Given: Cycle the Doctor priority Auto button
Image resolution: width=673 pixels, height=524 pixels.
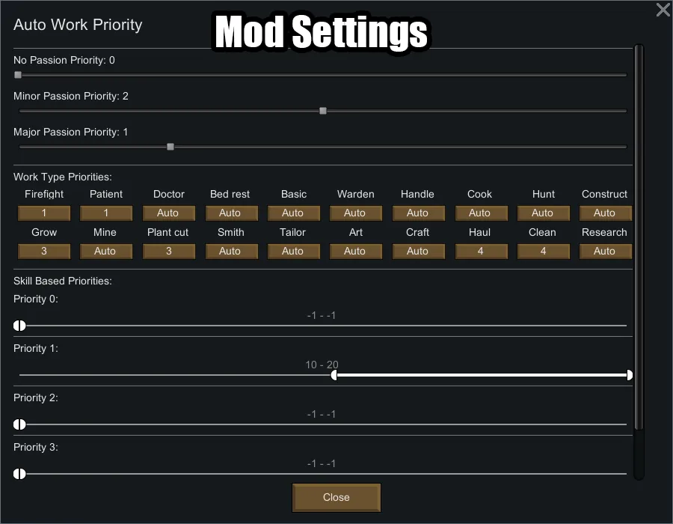Looking at the screenshot, I should pyautogui.click(x=168, y=213).
